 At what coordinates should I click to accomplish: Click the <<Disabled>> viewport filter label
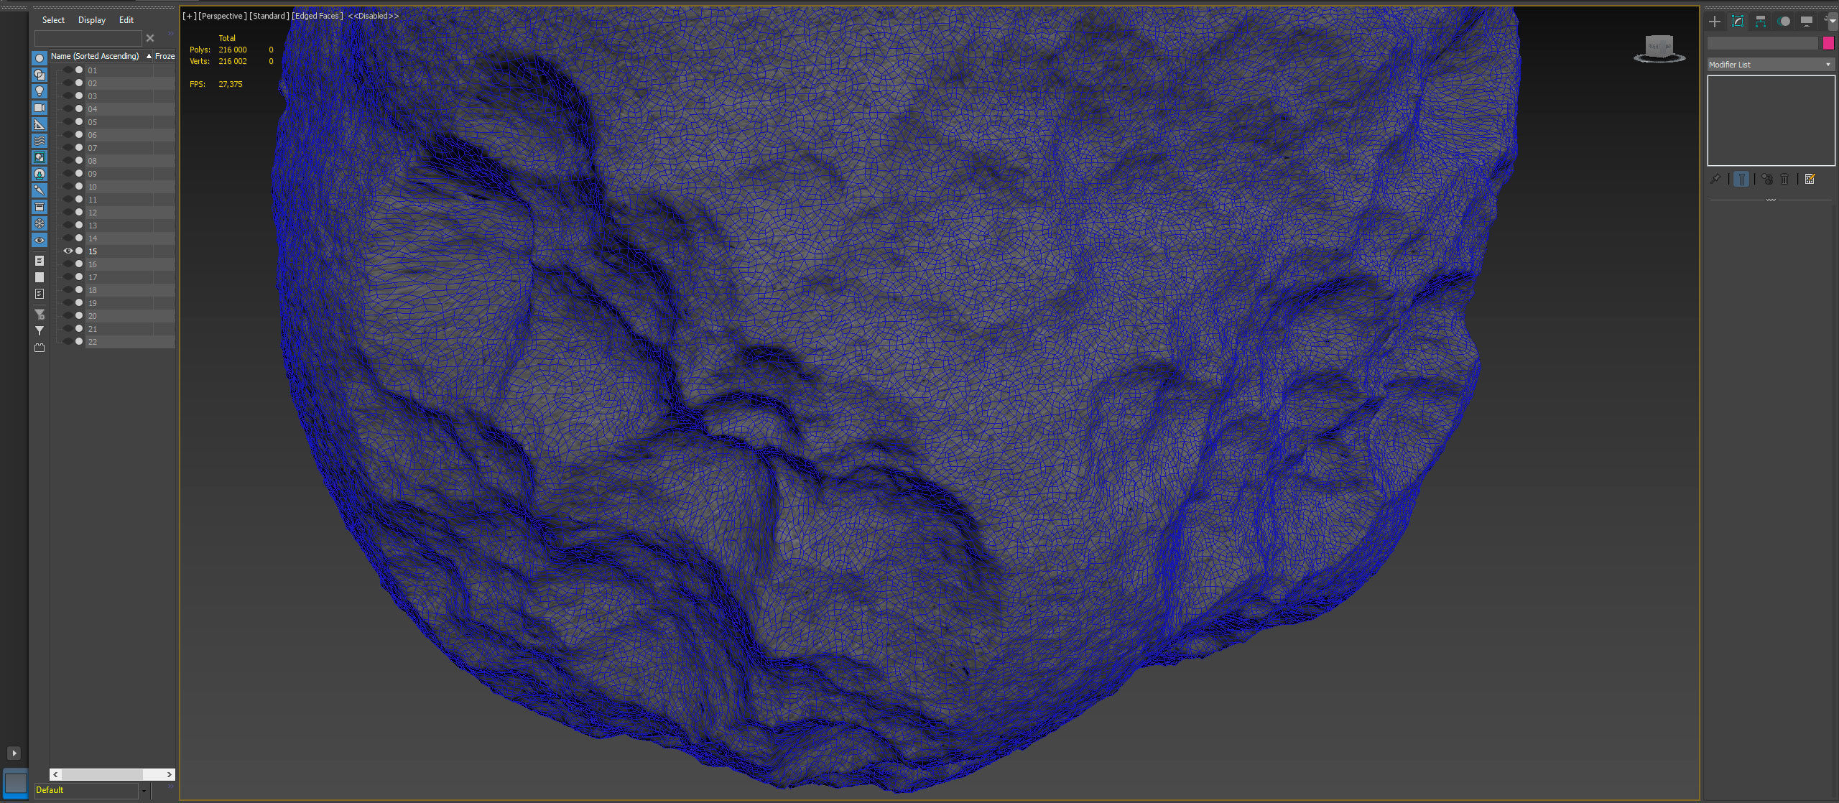(373, 16)
